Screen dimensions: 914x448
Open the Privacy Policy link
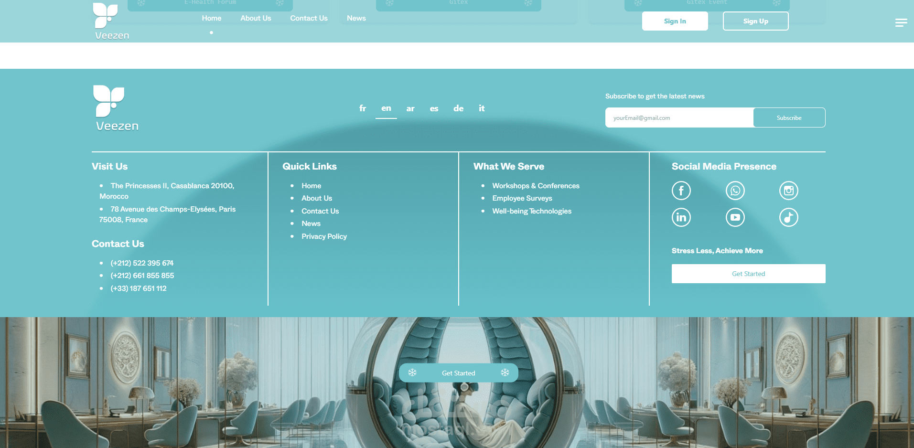(324, 236)
